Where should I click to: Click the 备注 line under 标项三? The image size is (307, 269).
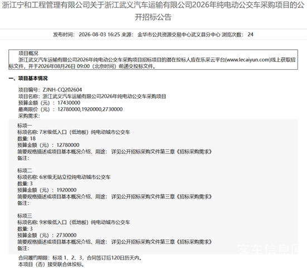pos(23,248)
